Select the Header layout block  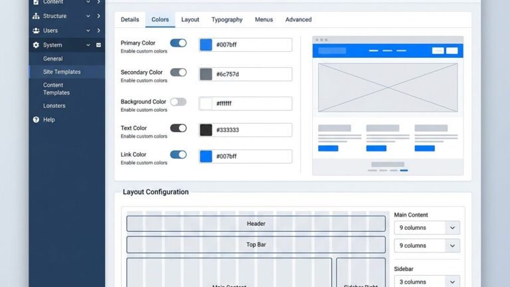point(256,223)
